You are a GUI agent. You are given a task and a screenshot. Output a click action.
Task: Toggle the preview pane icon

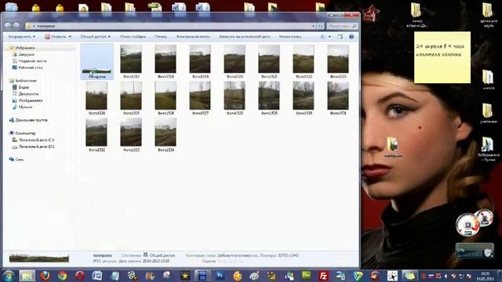[340, 37]
